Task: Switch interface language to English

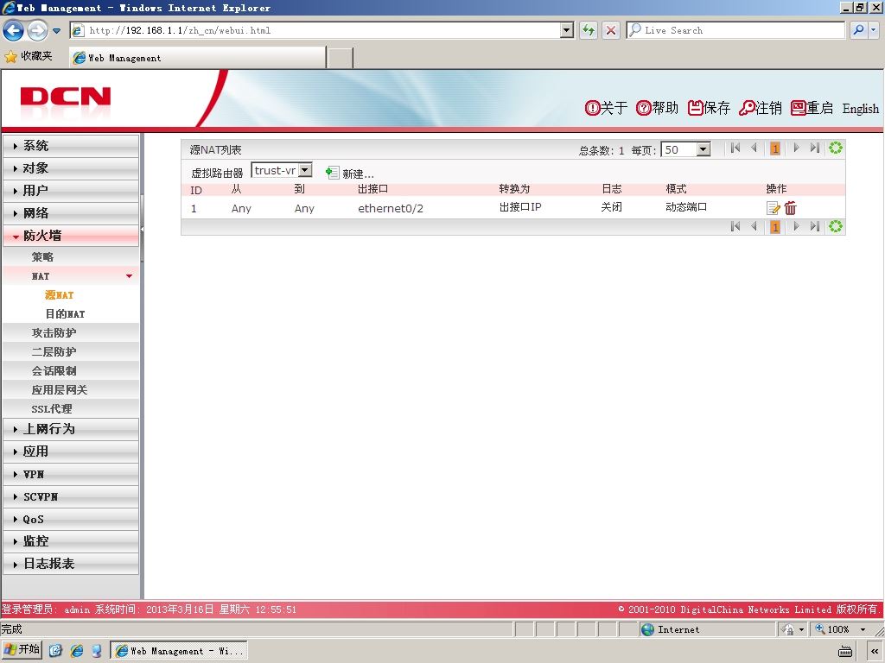Action: click(860, 108)
